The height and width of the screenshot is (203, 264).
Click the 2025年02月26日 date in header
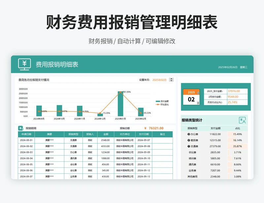point(228,67)
